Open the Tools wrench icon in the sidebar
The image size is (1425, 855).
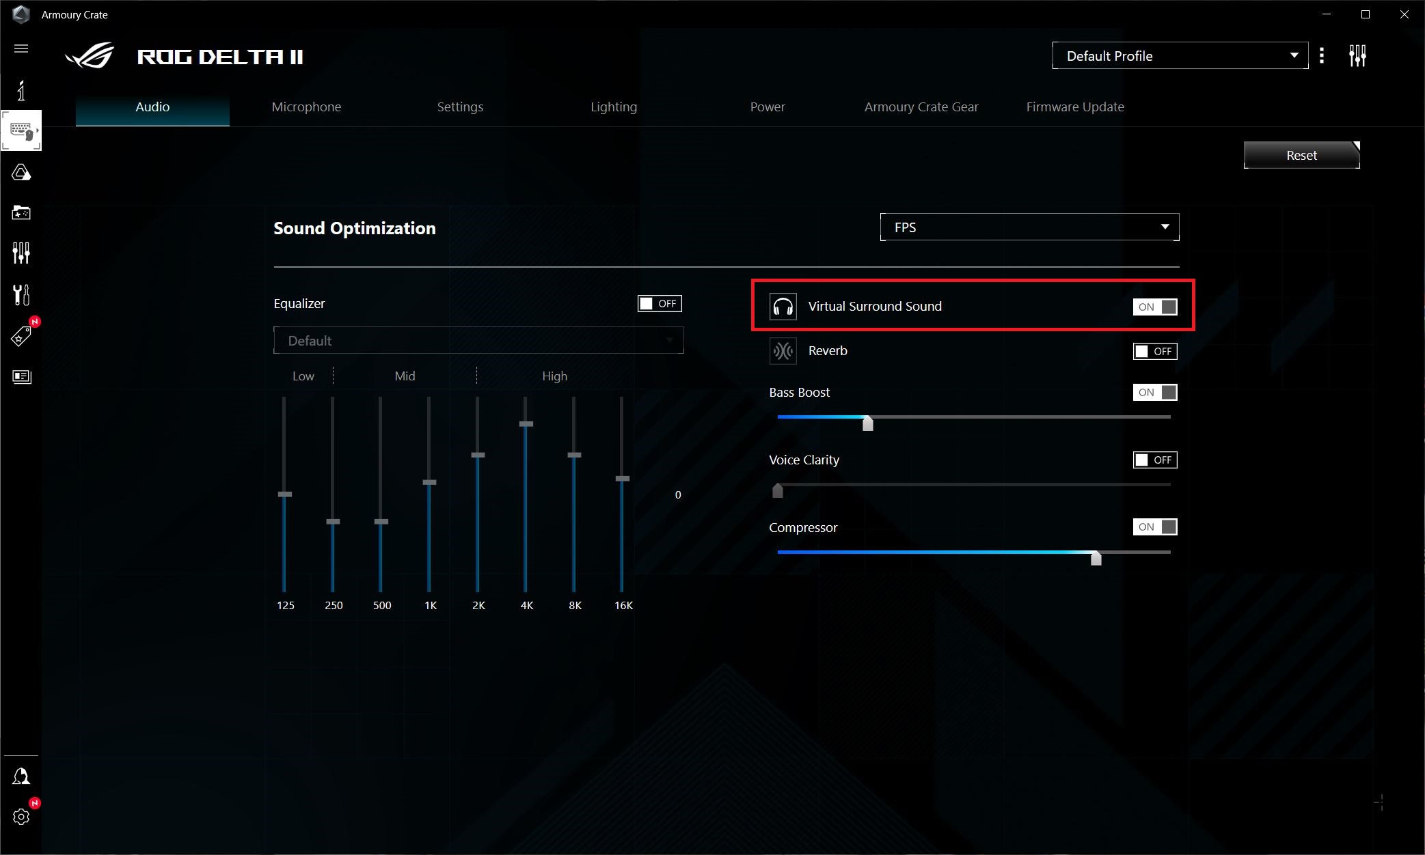(21, 294)
